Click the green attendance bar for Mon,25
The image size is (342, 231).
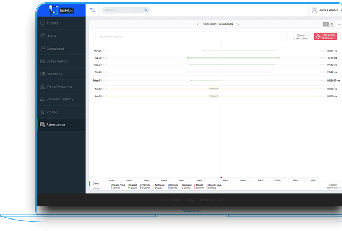click(239, 51)
